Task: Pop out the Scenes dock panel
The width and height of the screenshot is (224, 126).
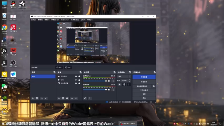Action: click(54, 73)
